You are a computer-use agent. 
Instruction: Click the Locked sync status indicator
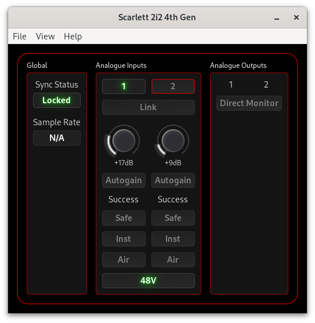tap(57, 100)
